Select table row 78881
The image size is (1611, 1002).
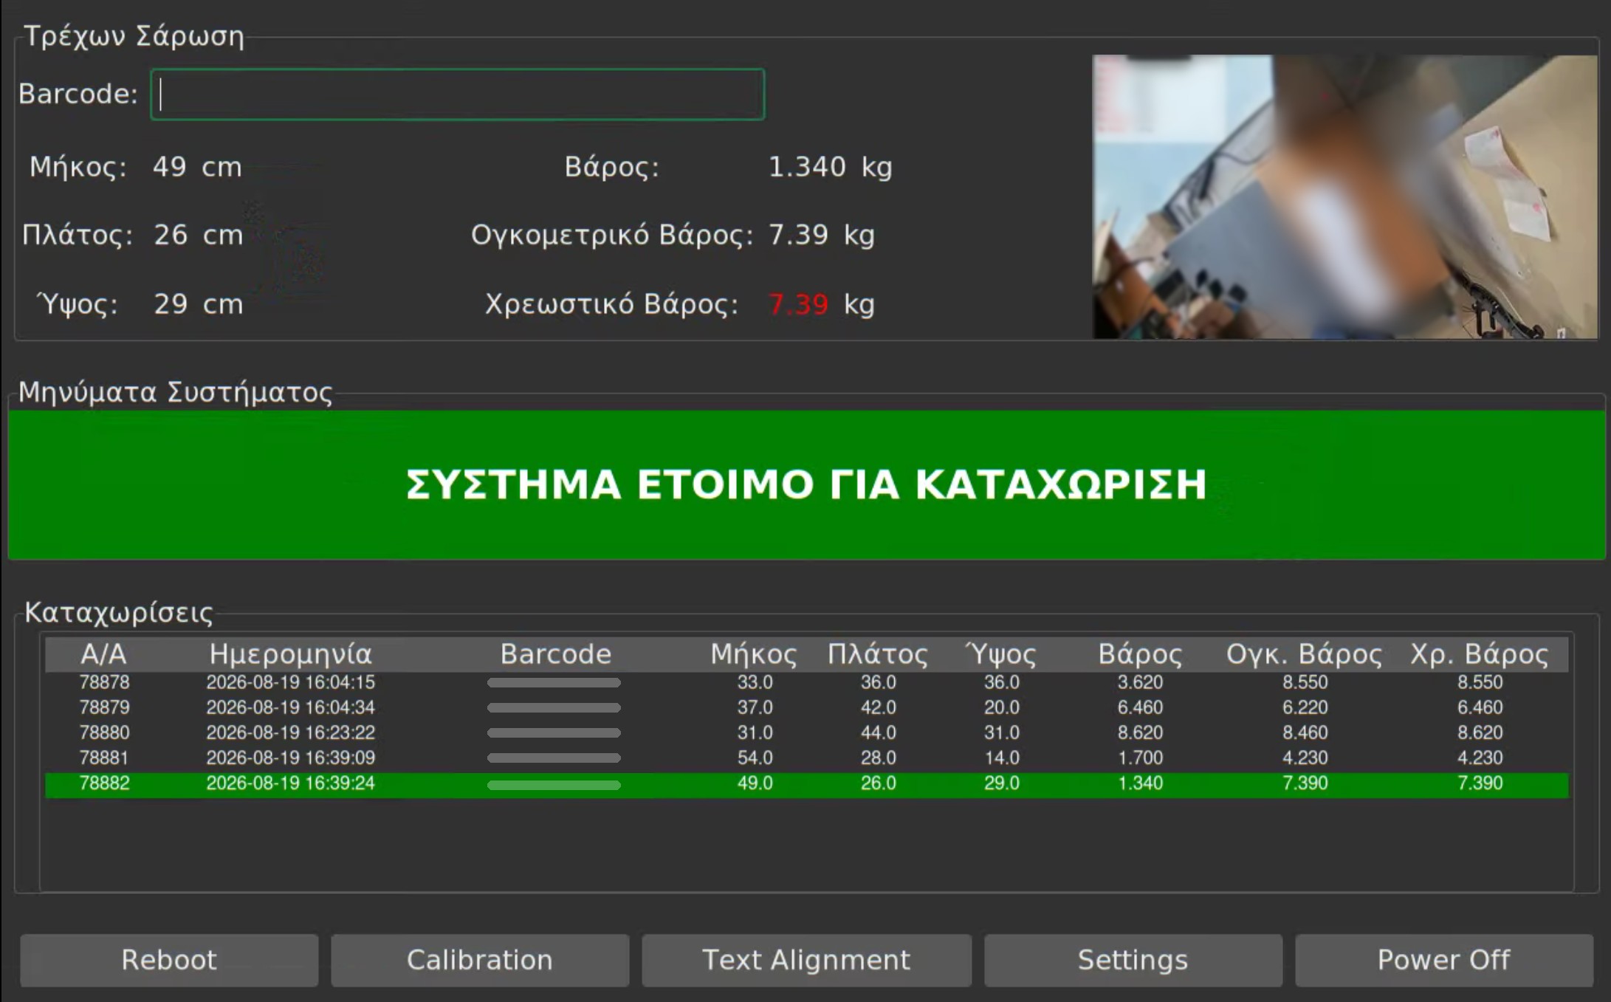(x=806, y=758)
